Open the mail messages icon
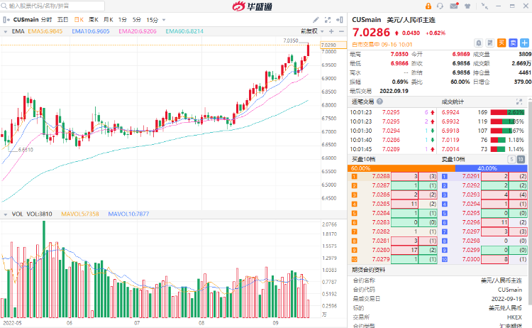 (454, 6)
